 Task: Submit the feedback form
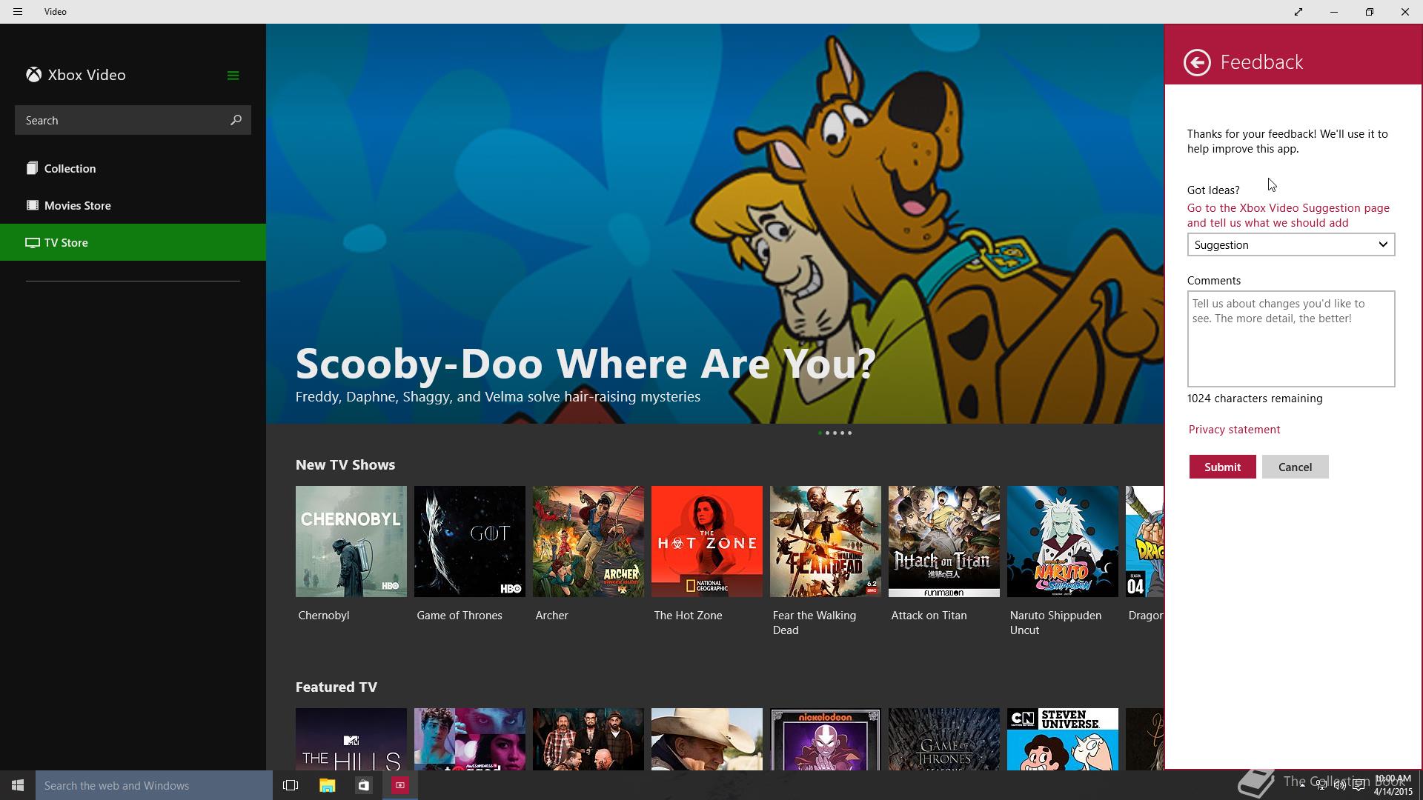pos(1222,467)
